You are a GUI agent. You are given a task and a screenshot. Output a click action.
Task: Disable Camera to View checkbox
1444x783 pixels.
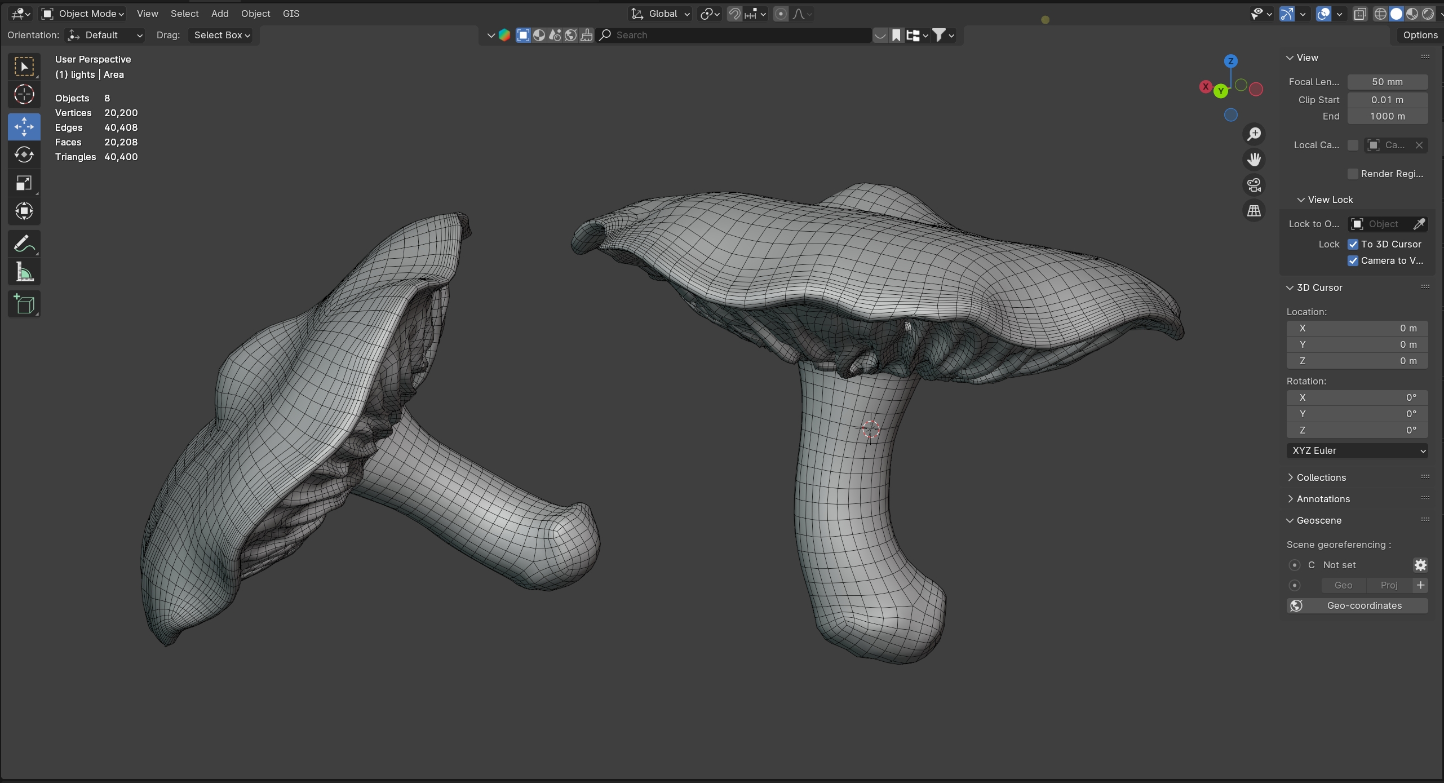[x=1353, y=260]
